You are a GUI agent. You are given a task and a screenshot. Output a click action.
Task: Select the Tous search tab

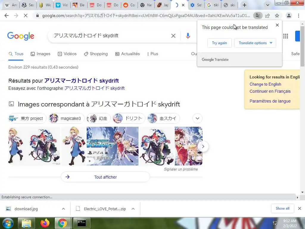pos(16,54)
